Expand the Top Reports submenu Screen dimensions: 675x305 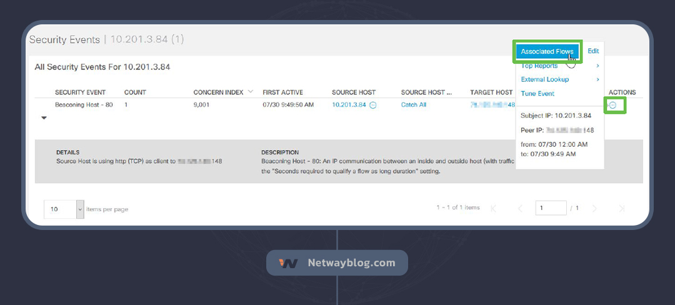tap(597, 66)
